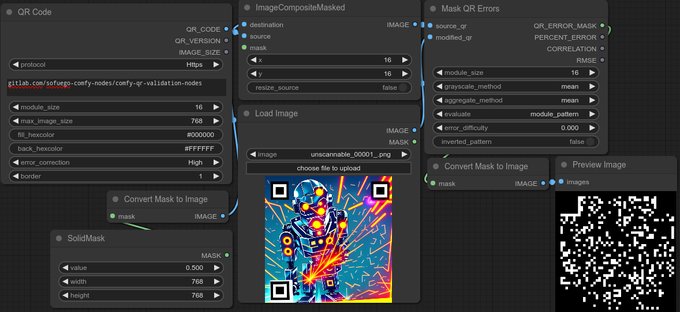680x312 pixels.
Task: Open the image combo showing unscannable_00001_.png
Action: click(328, 154)
